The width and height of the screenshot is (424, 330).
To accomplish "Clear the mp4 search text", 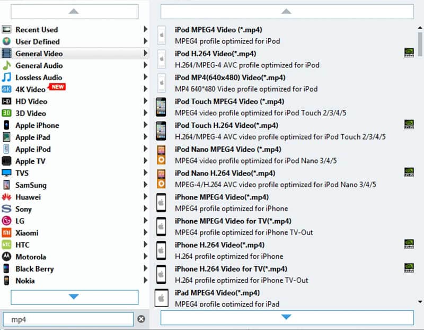I will coord(141,319).
